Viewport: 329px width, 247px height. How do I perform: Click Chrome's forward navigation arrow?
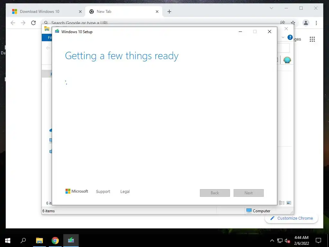point(23,23)
